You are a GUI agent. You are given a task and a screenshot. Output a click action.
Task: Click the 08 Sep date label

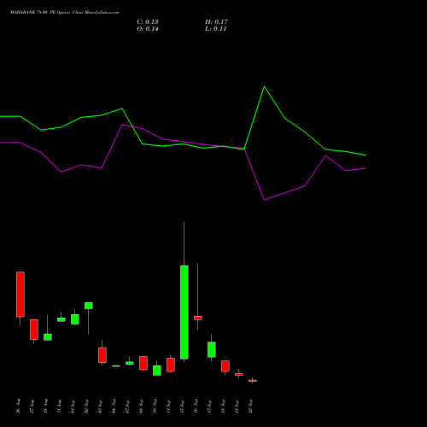pyautogui.click(x=142, y=406)
